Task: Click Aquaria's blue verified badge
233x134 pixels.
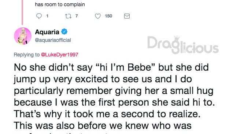Action: [x=64, y=32]
